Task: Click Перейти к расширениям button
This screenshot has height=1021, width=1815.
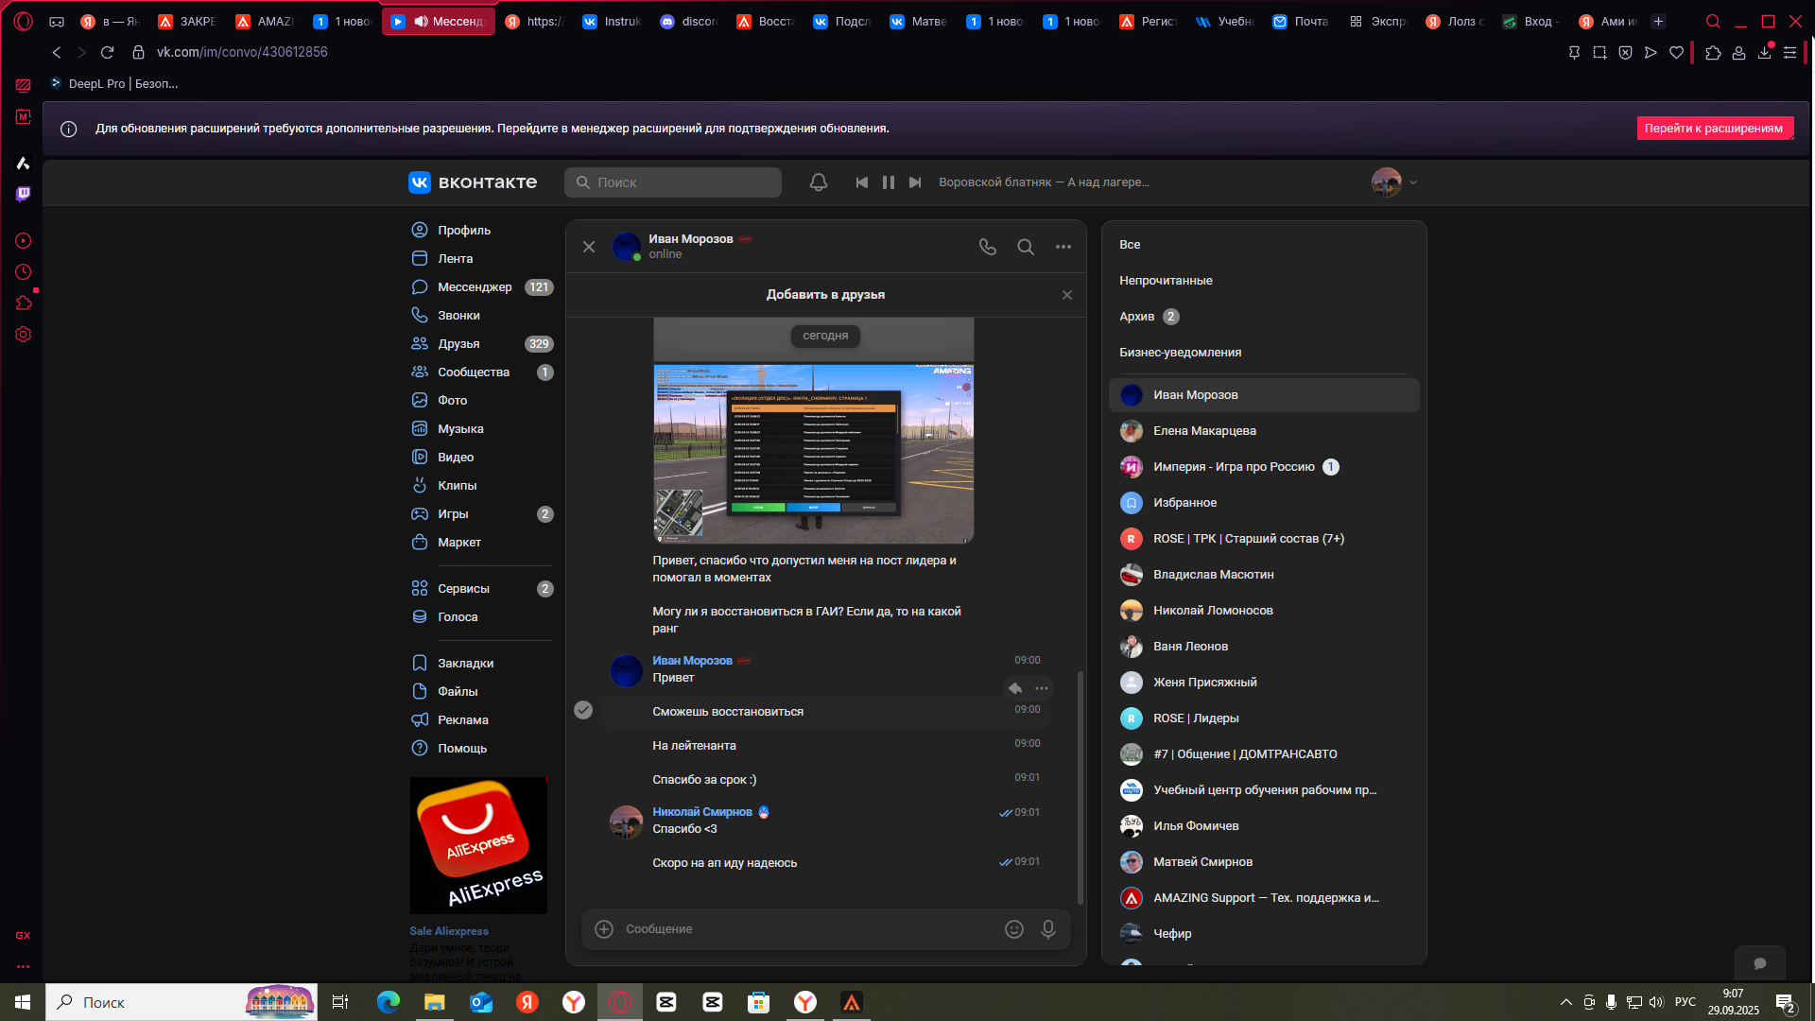Action: pyautogui.click(x=1714, y=129)
